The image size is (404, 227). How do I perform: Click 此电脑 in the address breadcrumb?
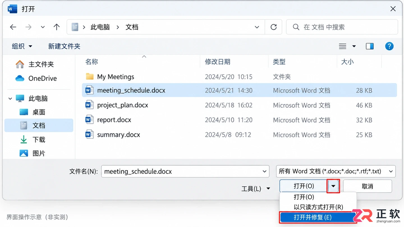coord(100,27)
